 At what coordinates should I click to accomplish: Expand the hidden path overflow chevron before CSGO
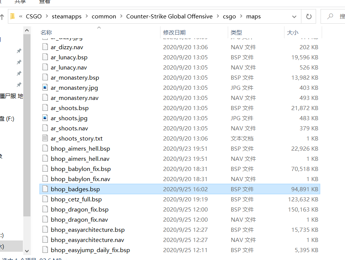point(21,17)
